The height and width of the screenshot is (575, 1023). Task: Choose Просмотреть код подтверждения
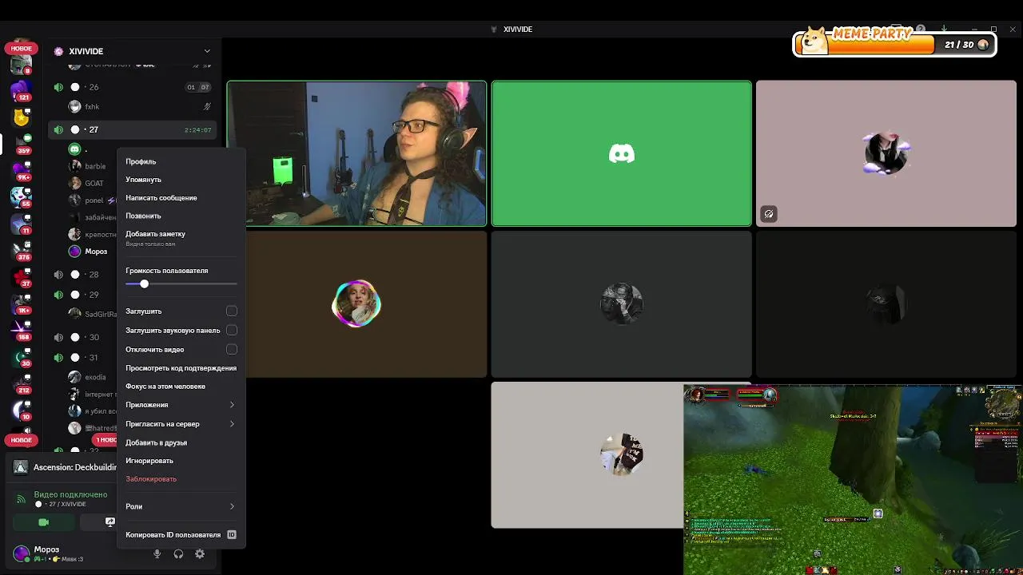181,368
